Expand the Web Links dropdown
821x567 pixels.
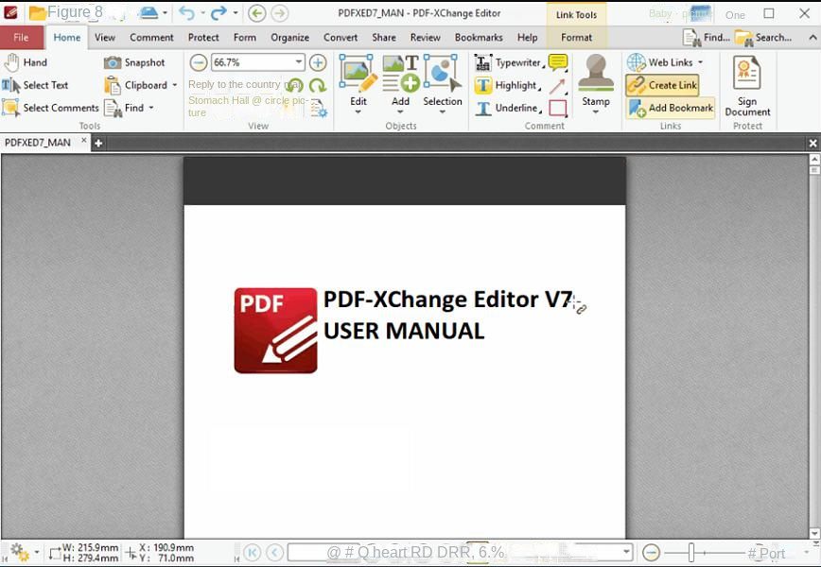point(700,62)
